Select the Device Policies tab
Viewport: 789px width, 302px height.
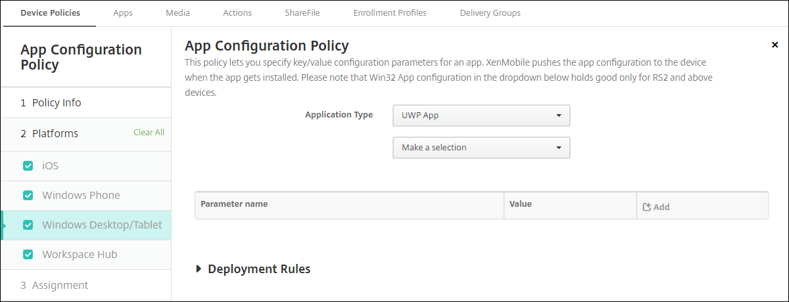(x=51, y=13)
